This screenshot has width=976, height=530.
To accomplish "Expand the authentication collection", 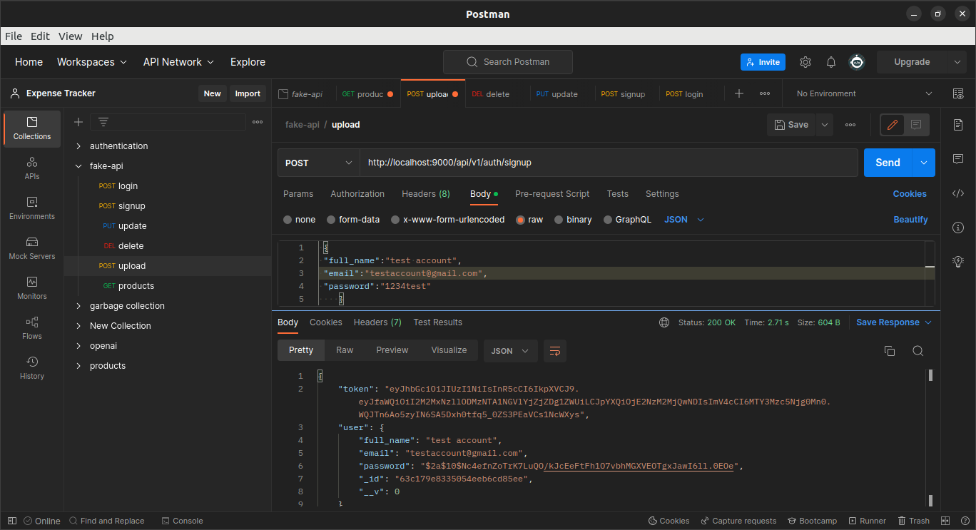I will click(78, 146).
